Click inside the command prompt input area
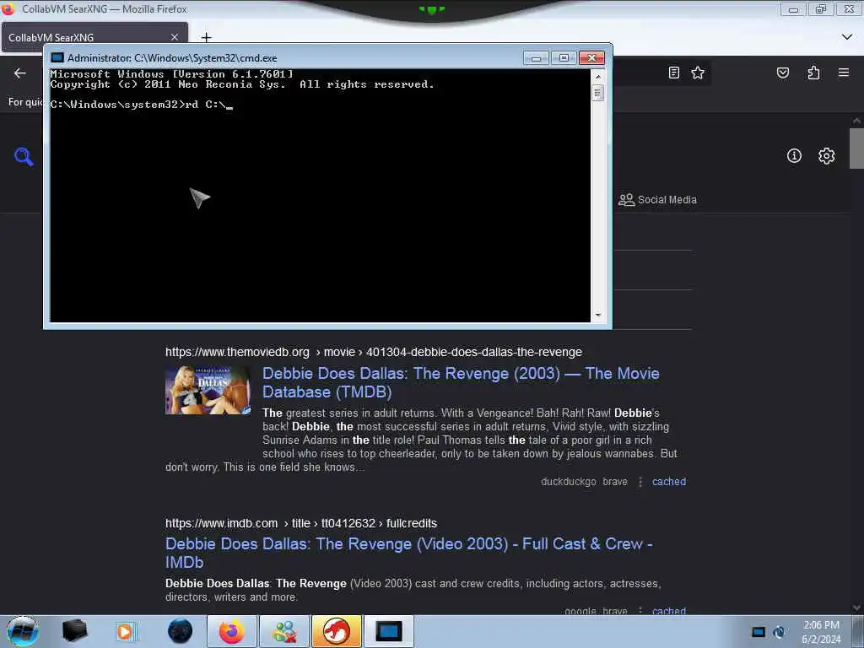 pyautogui.click(x=320, y=196)
